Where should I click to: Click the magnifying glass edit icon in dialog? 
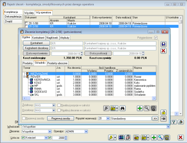tap(147, 108)
